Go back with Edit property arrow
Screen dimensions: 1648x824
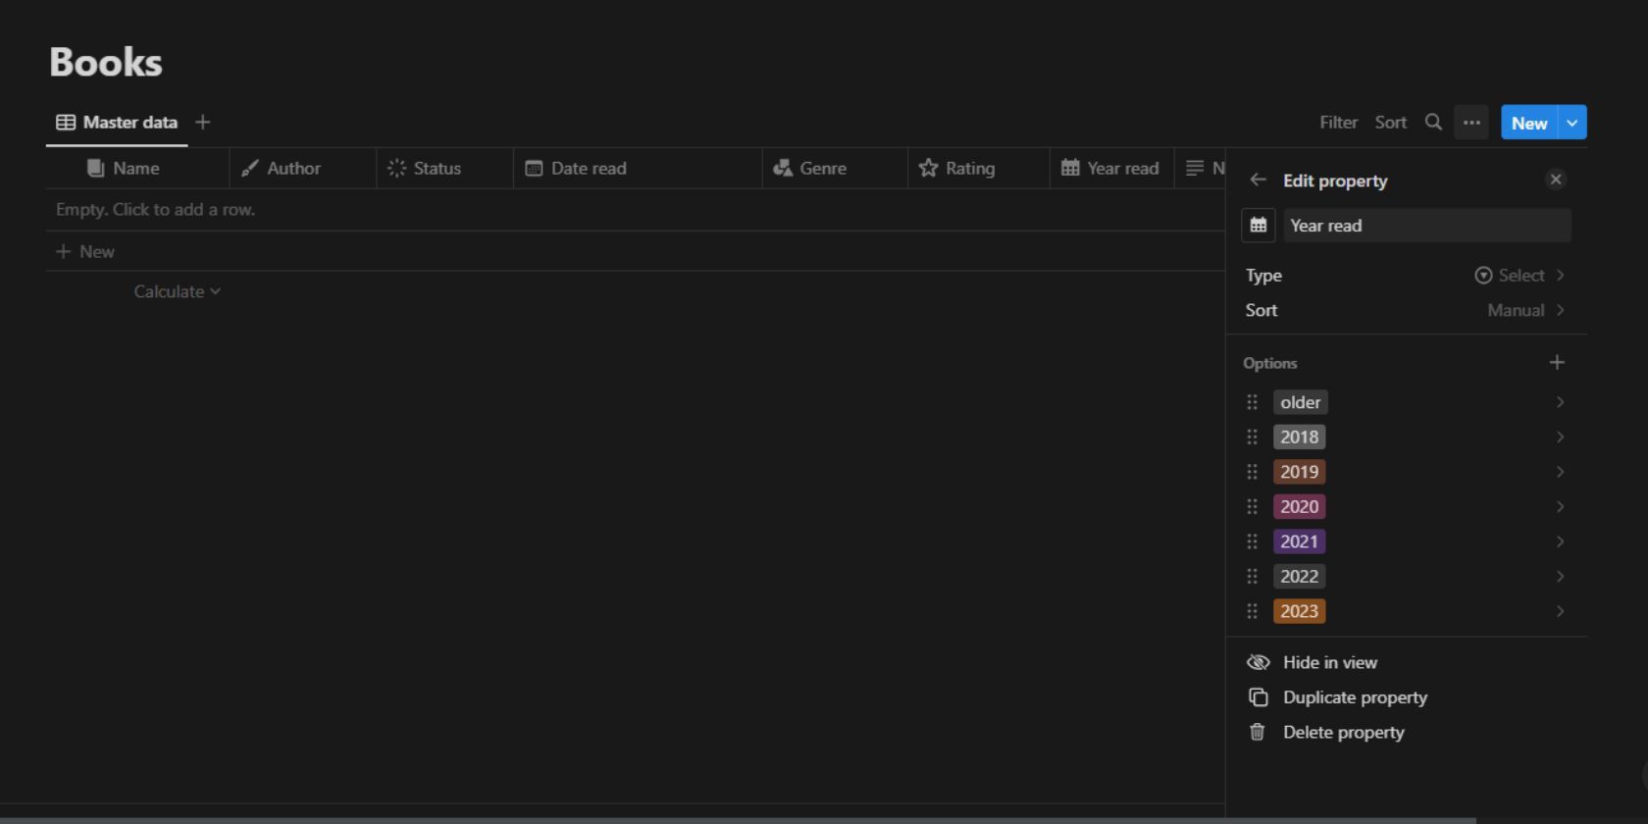tap(1258, 180)
